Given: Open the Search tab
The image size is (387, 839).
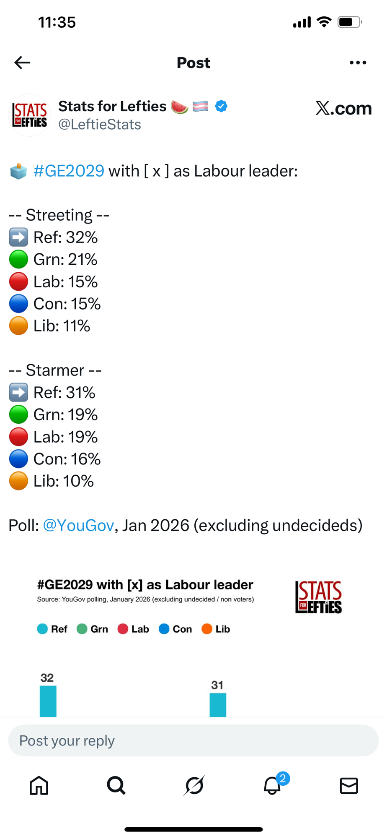Looking at the screenshot, I should point(116,786).
